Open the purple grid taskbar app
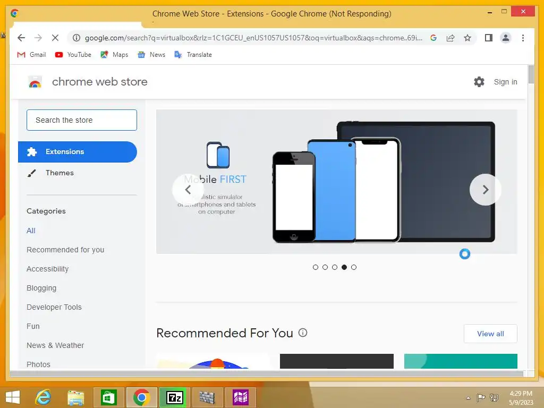 pos(241,397)
